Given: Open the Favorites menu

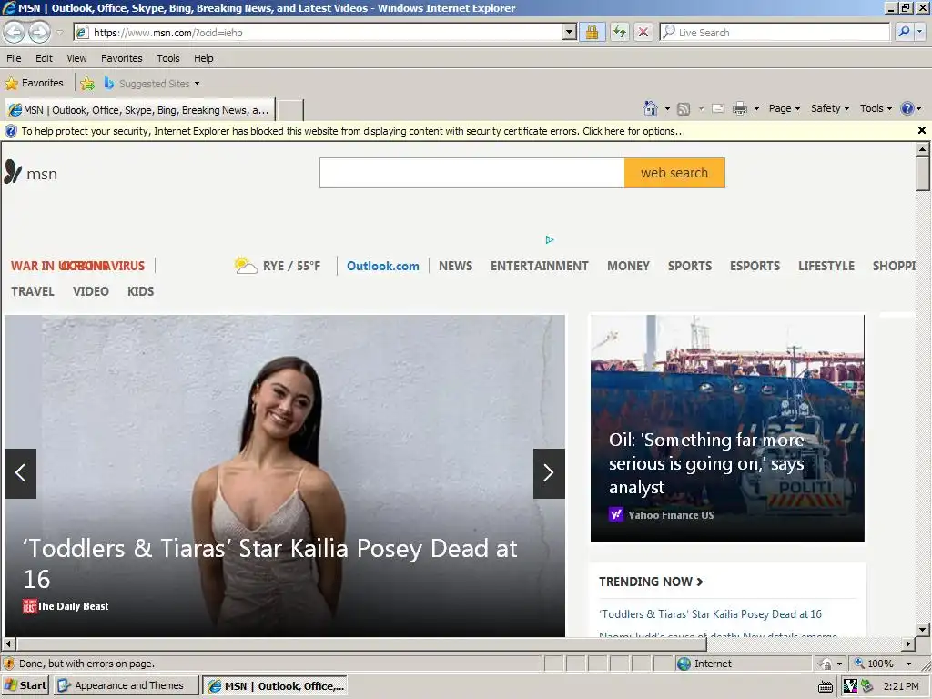Looking at the screenshot, I should pos(122,58).
